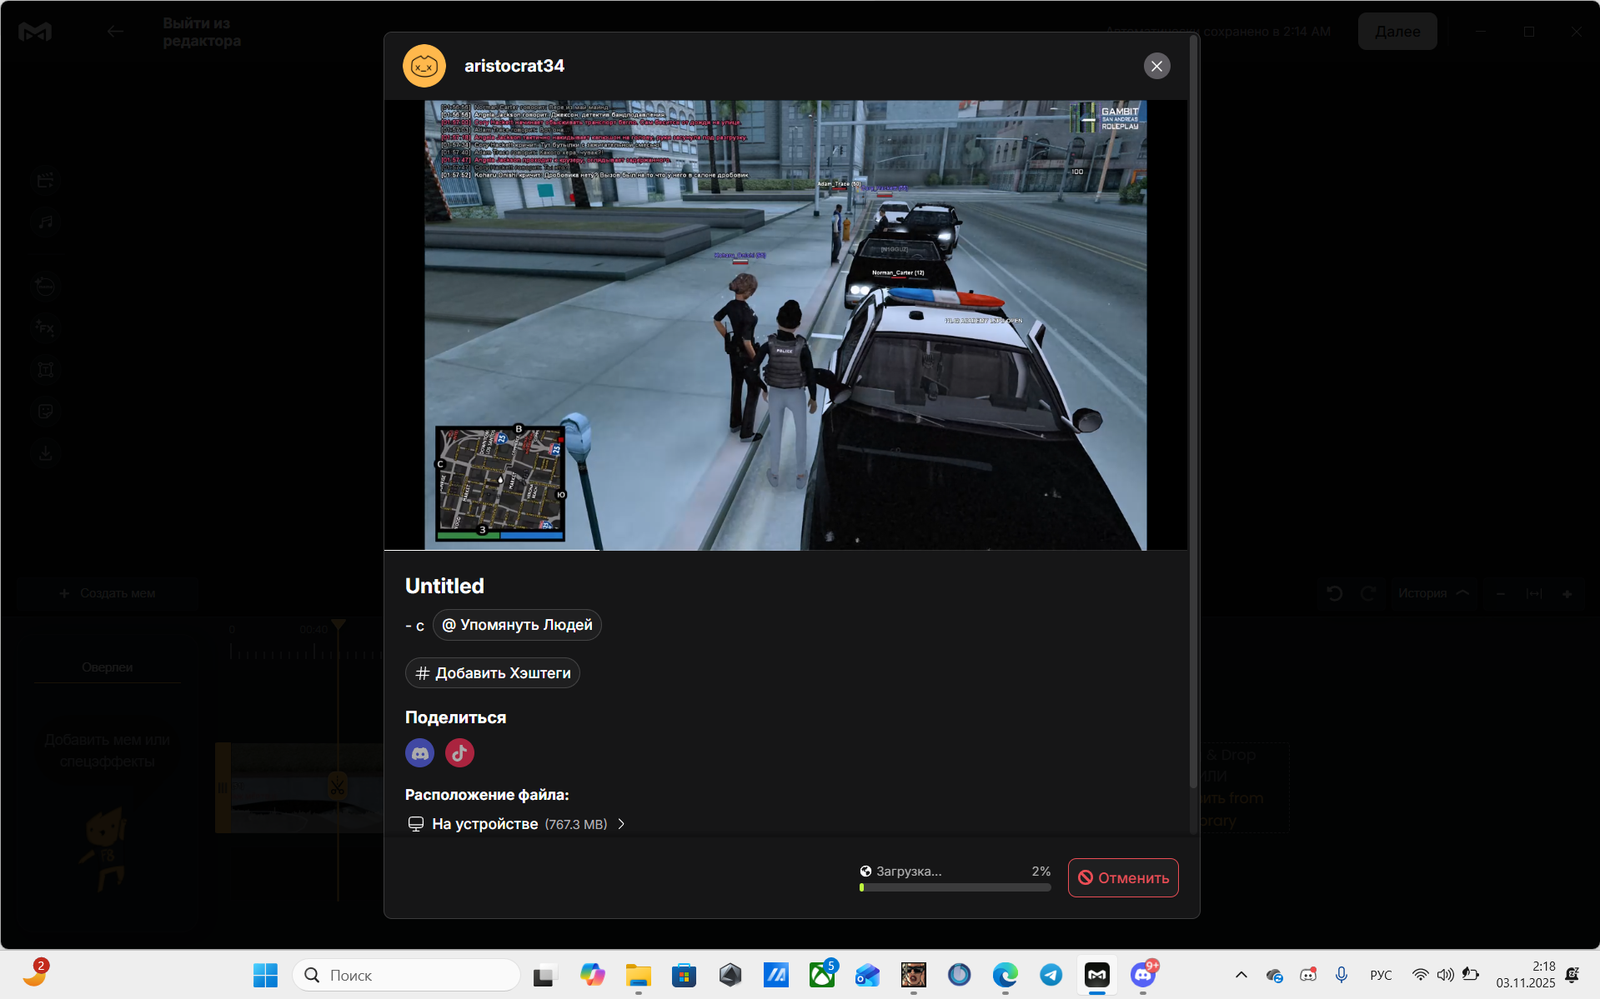1600x999 pixels.
Task: Open Telegram from the taskbar
Action: click(x=1051, y=975)
